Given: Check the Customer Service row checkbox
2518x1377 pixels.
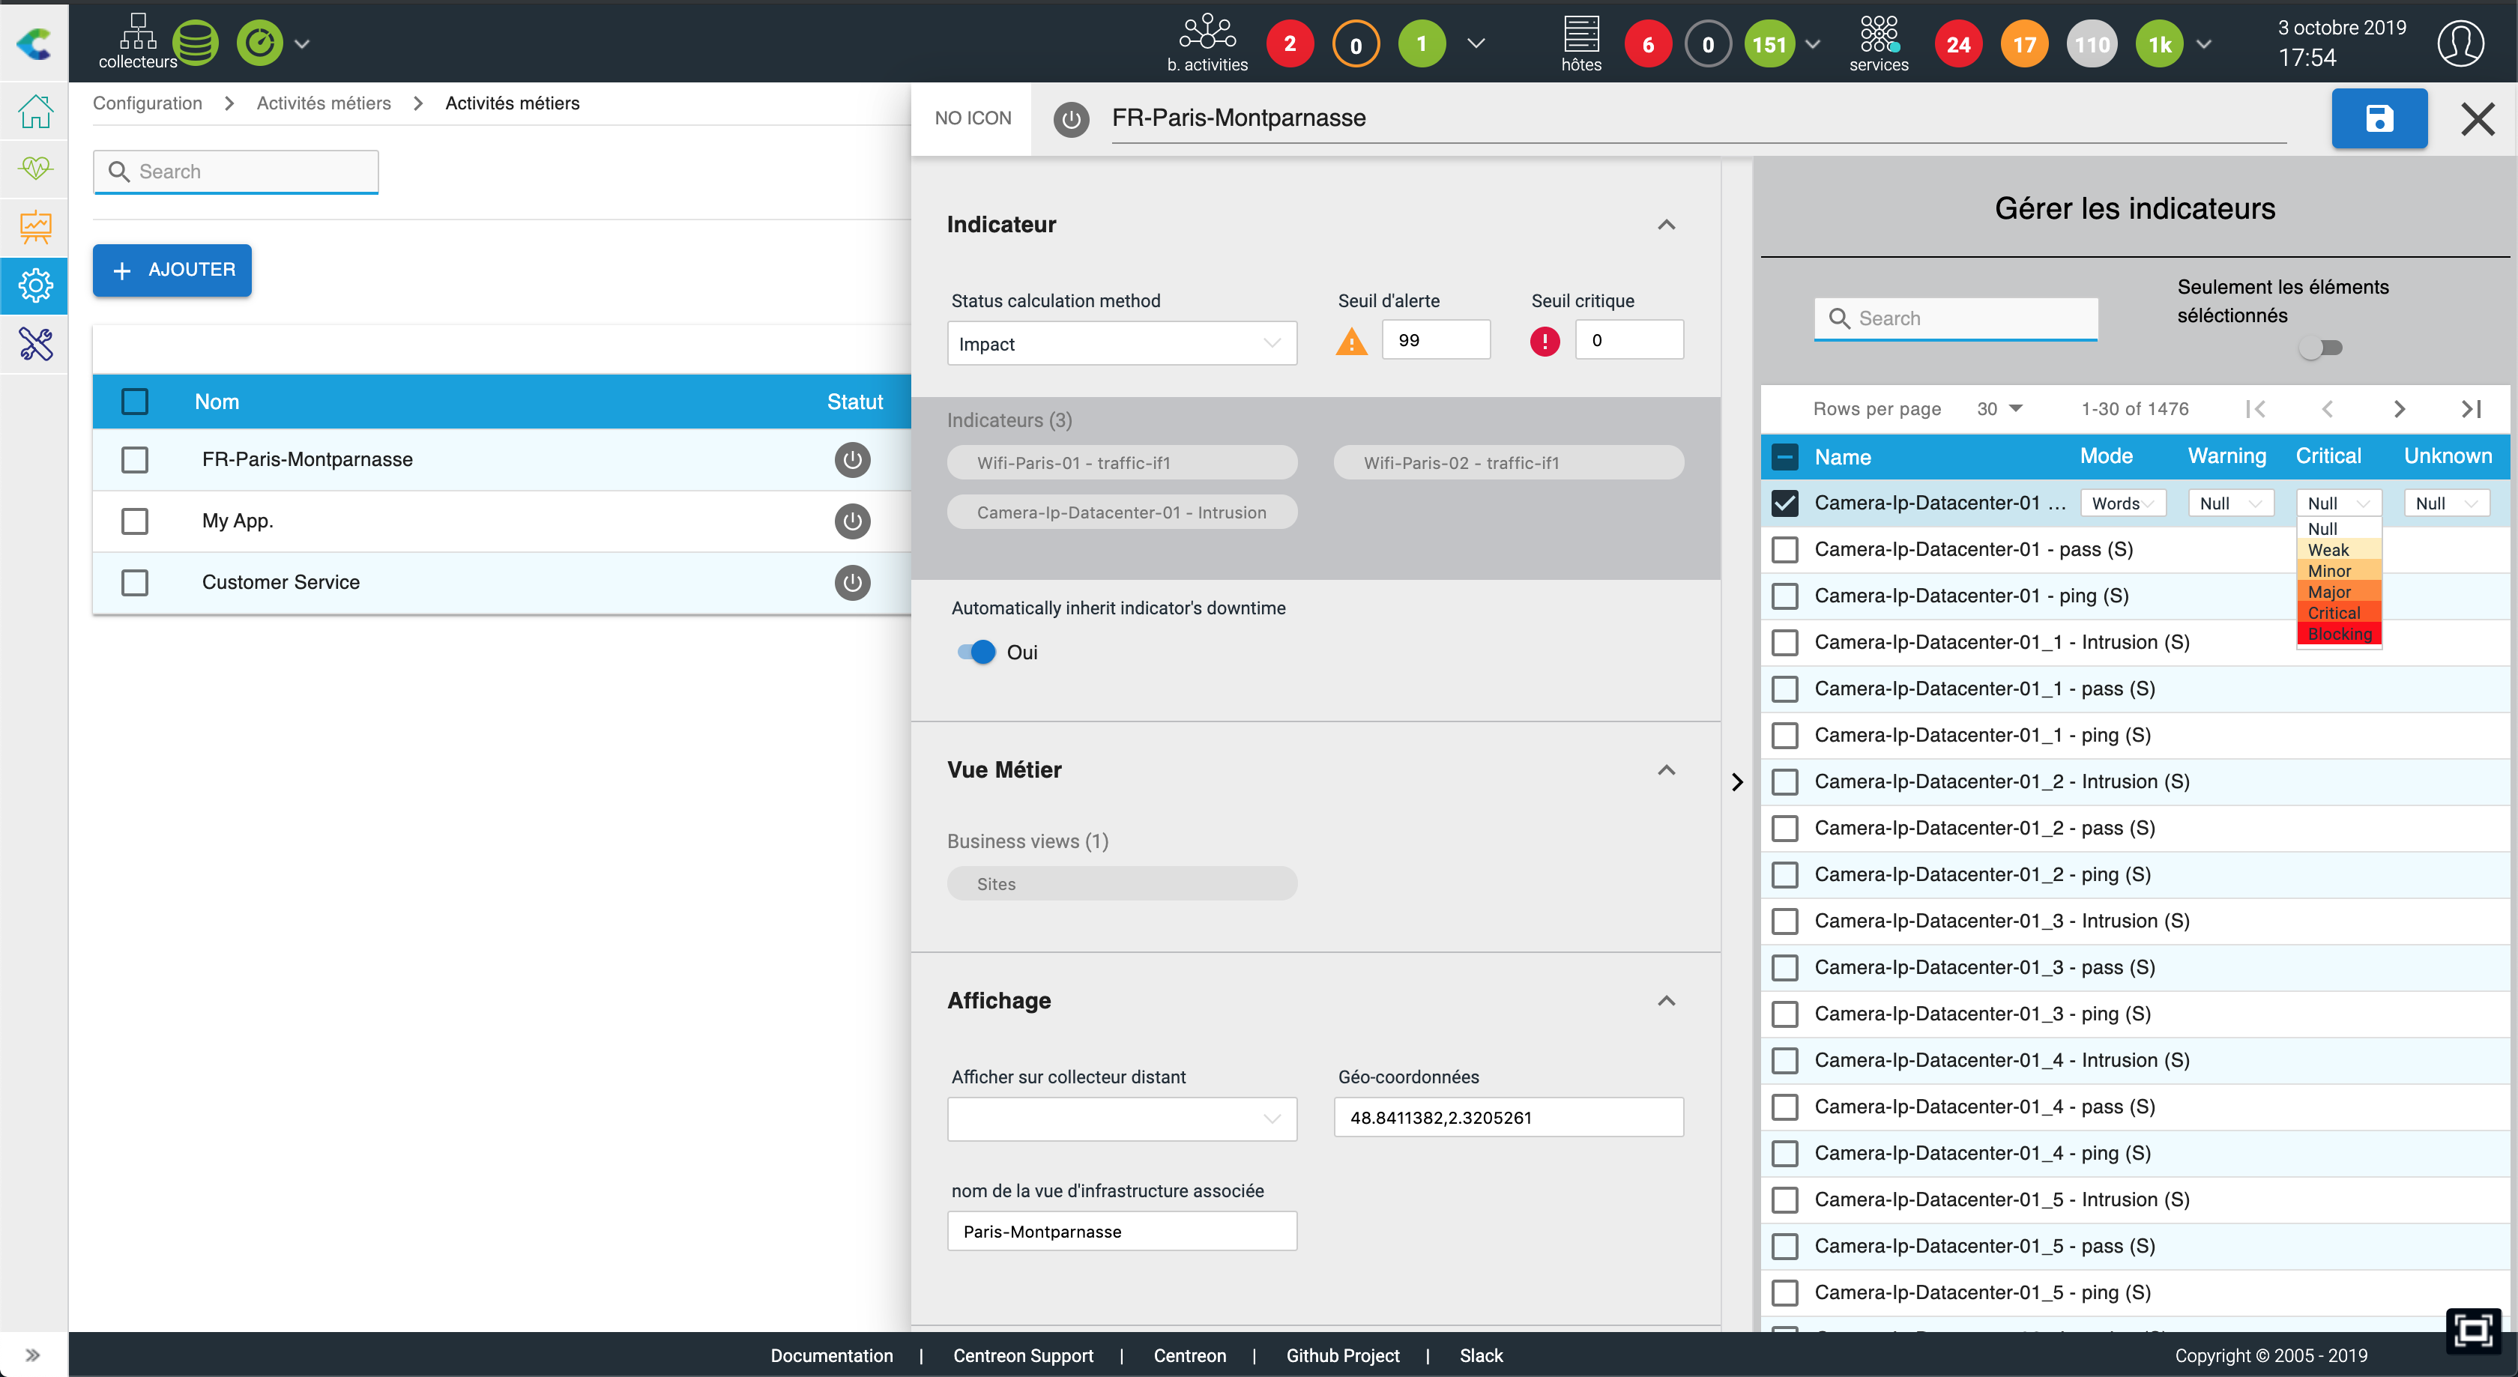Looking at the screenshot, I should (x=135, y=582).
